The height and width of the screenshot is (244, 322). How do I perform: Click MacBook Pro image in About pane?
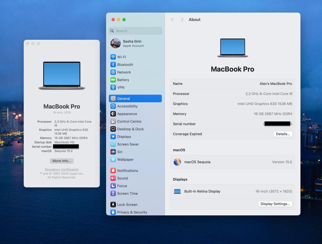tap(233, 48)
